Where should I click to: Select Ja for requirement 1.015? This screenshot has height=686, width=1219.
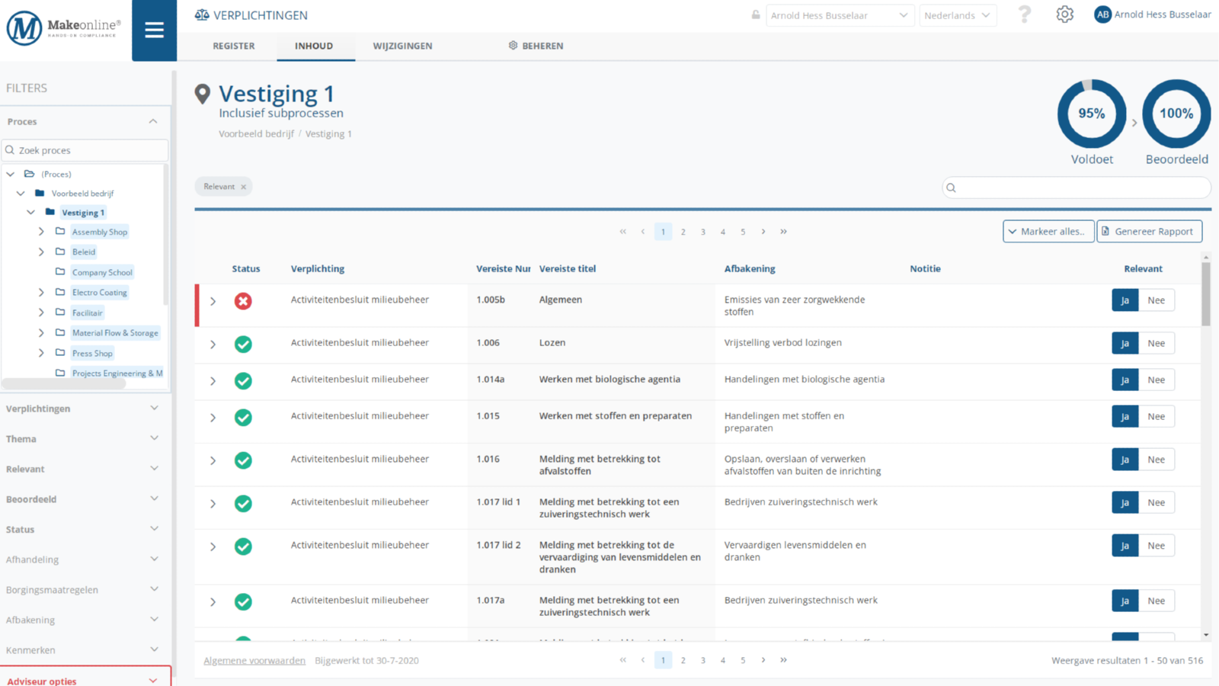(x=1125, y=417)
